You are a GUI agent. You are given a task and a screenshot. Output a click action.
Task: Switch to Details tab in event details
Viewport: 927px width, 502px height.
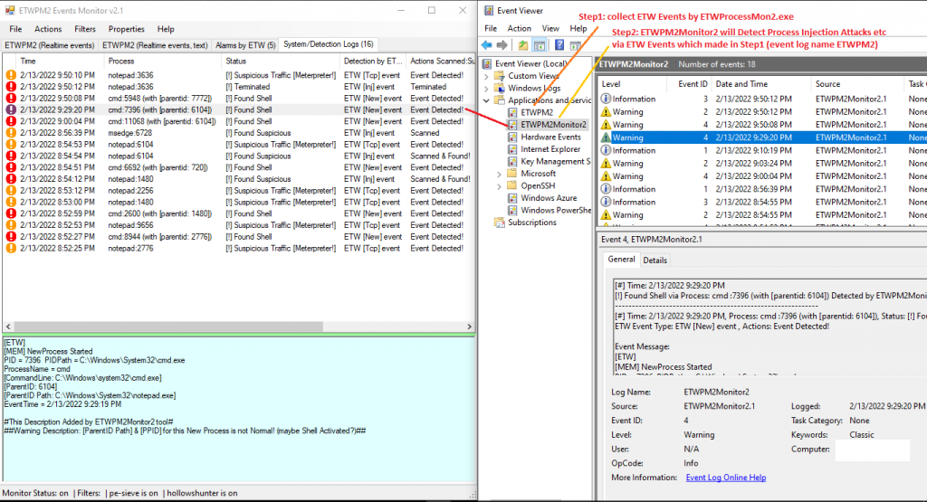tap(655, 260)
